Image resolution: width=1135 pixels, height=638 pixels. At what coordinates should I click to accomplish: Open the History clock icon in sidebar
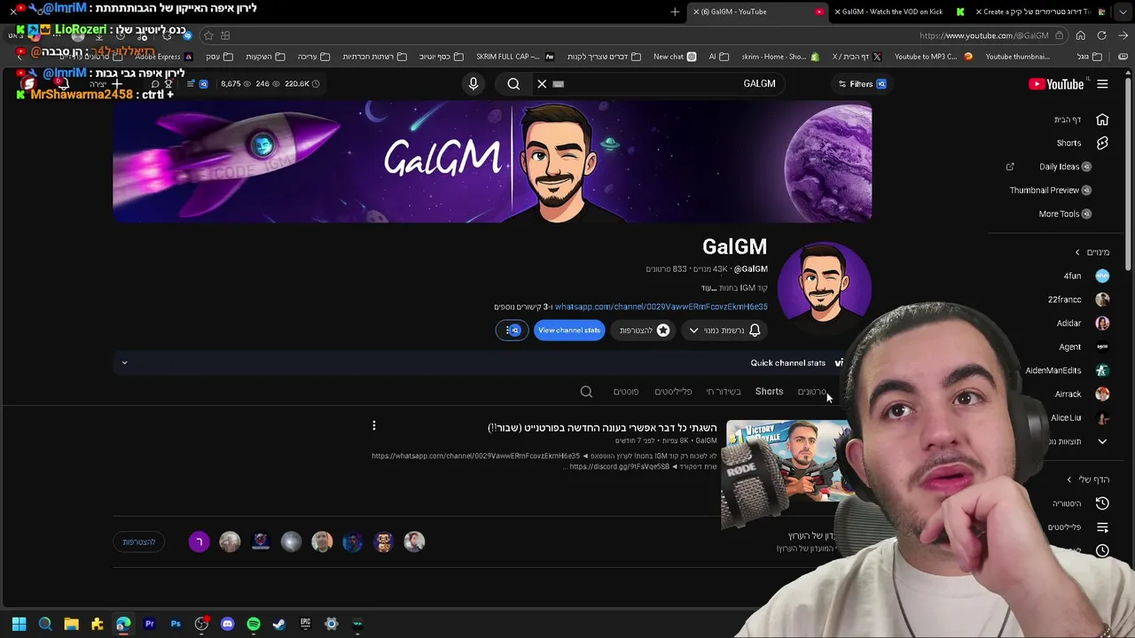(x=1102, y=503)
